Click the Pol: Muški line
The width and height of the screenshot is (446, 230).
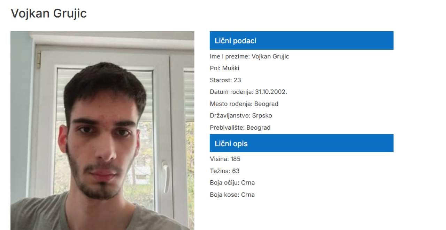coord(225,68)
